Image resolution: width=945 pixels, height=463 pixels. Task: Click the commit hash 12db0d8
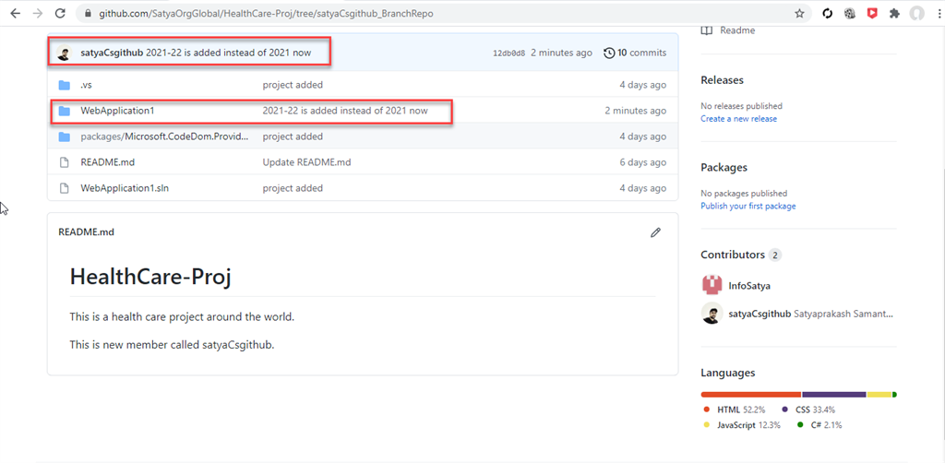click(509, 53)
